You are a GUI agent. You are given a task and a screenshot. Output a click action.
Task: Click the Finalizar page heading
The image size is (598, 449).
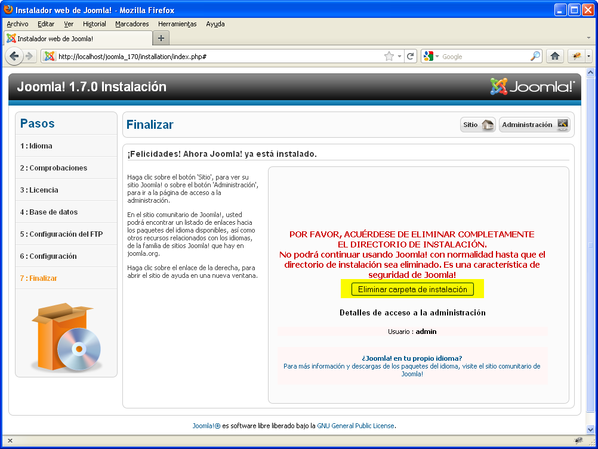click(x=150, y=125)
